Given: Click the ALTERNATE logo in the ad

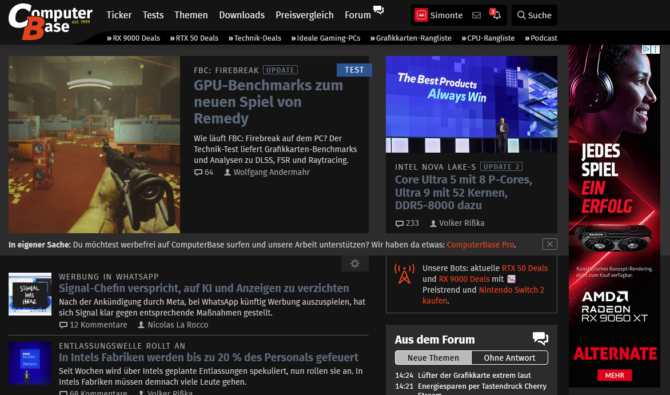Looking at the screenshot, I should point(615,353).
